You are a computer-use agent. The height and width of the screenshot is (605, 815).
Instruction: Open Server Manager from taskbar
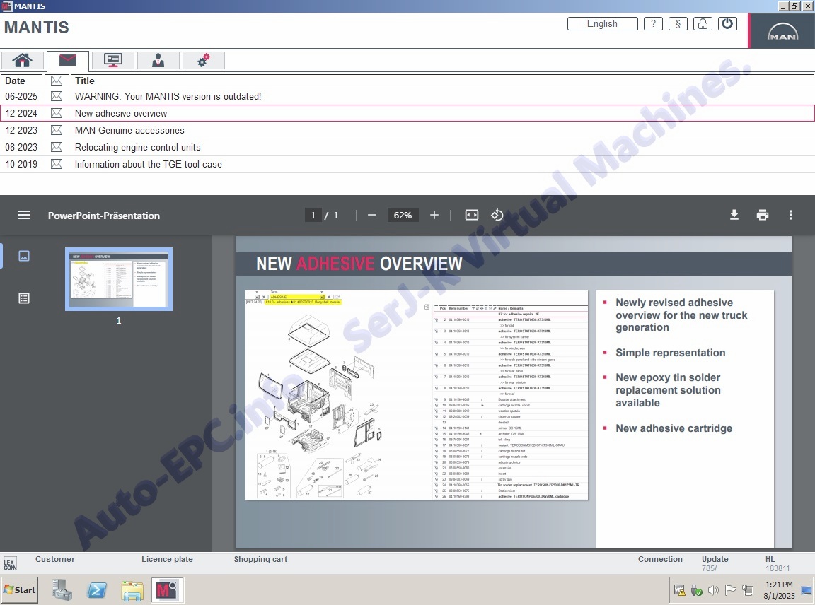(x=62, y=590)
